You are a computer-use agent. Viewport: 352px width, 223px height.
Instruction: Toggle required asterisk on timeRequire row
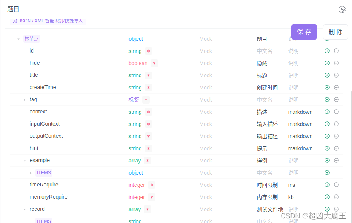click(x=152, y=185)
